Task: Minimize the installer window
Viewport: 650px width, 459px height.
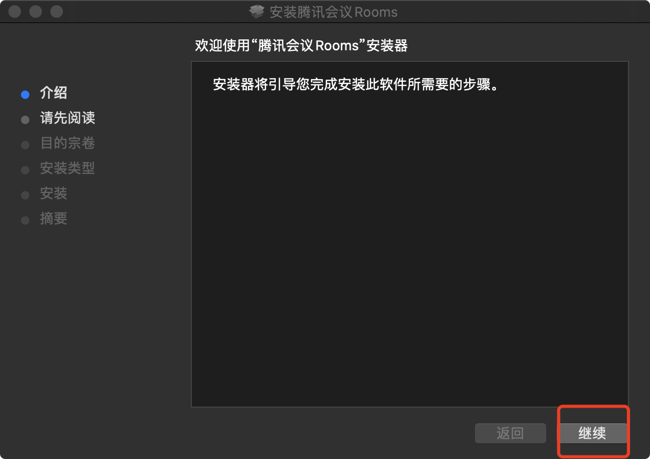Action: (36, 11)
